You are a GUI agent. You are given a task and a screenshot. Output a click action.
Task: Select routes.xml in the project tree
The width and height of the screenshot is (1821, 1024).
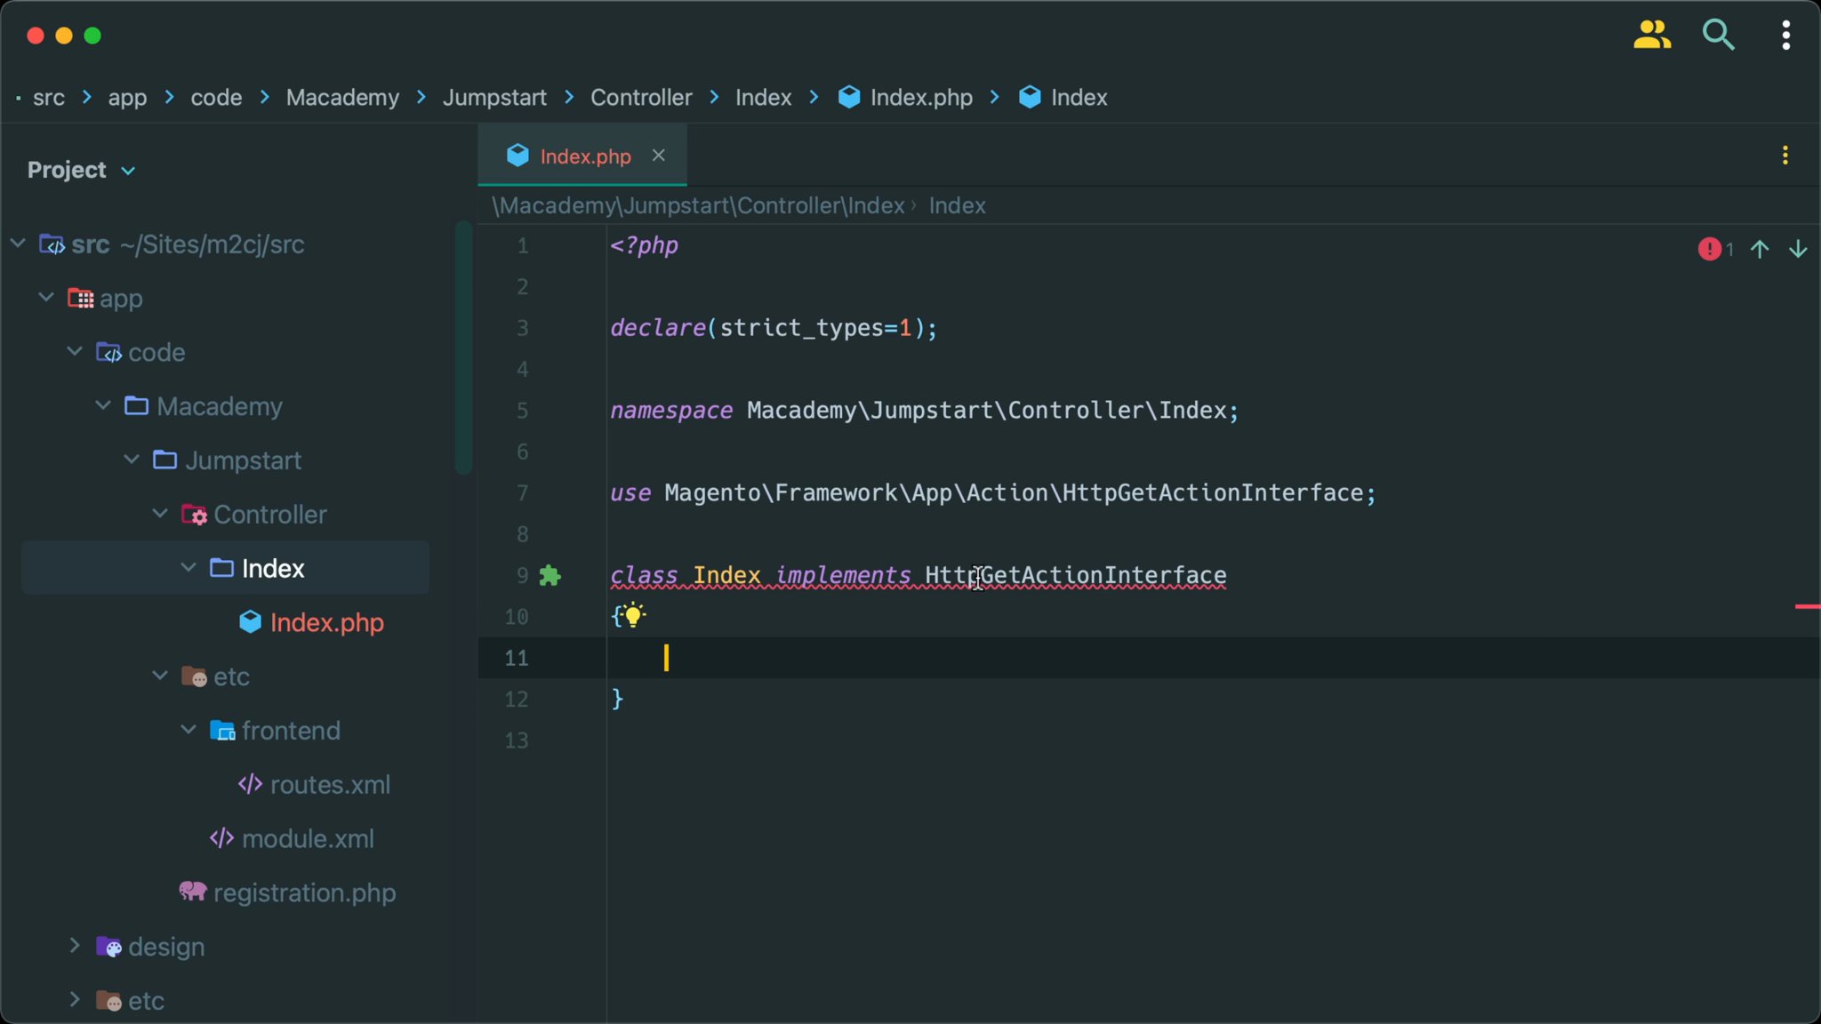[x=330, y=784]
